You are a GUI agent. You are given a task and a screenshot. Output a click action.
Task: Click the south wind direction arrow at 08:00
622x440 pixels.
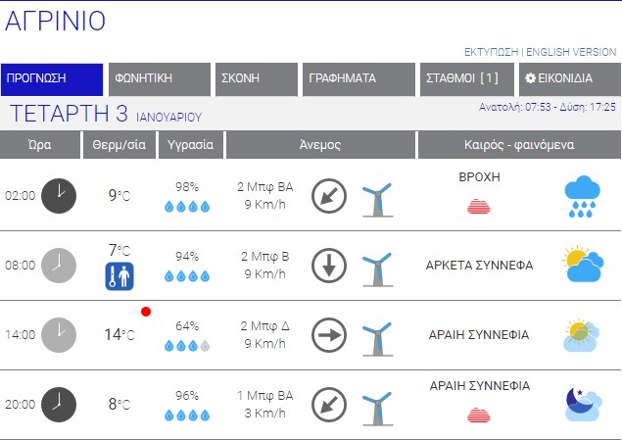click(329, 265)
